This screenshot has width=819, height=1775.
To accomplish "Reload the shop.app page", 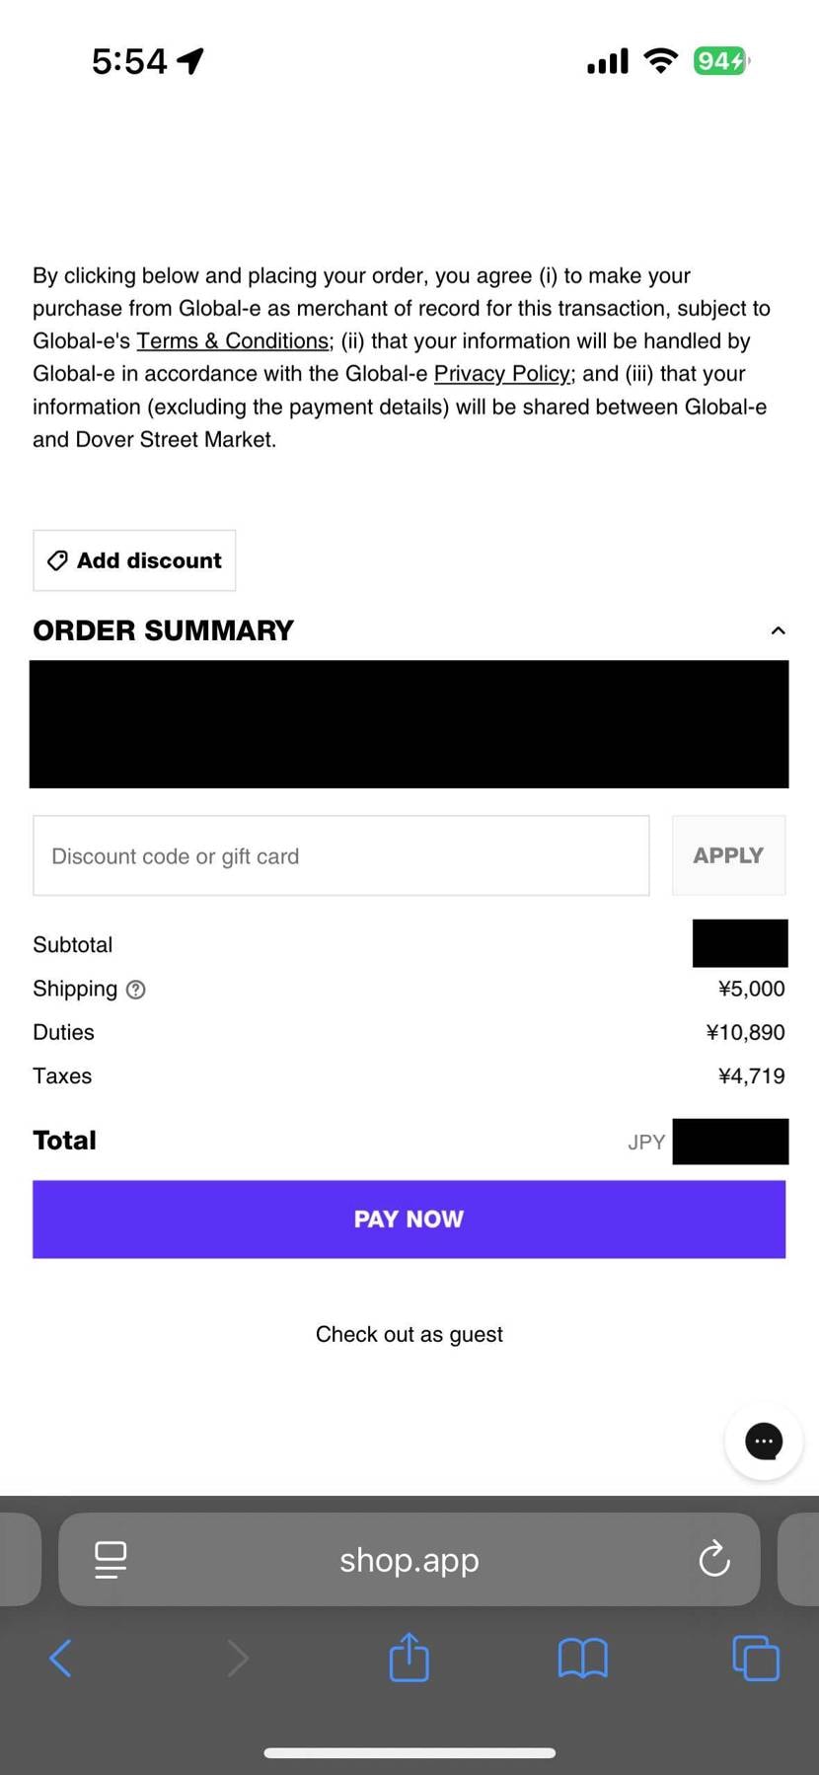I will pyautogui.click(x=713, y=1560).
